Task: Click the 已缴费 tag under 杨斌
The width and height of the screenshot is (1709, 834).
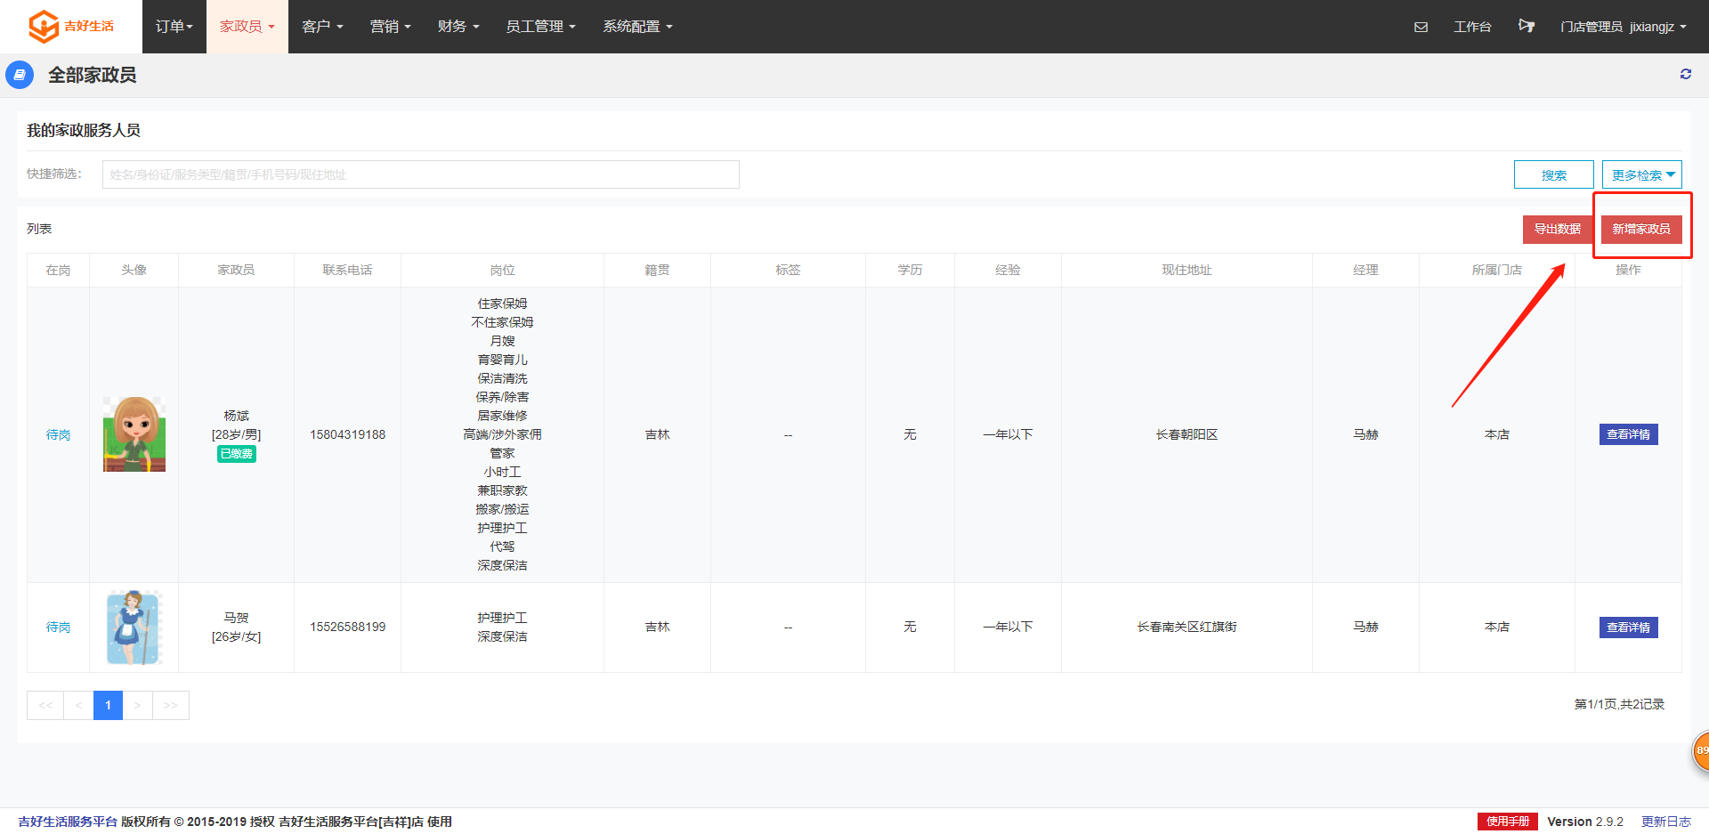Action: pyautogui.click(x=236, y=454)
